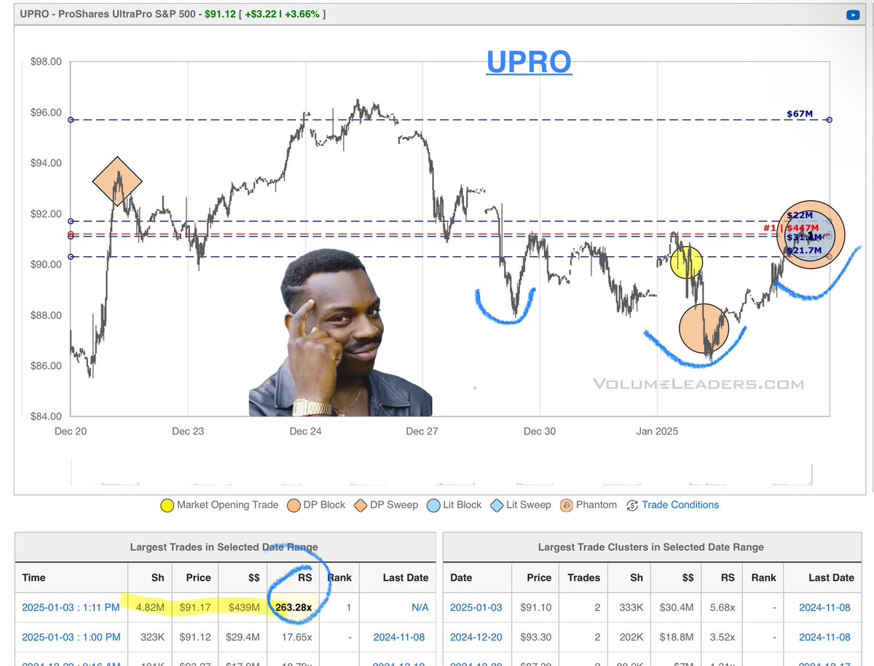Click the Trade Conditions refresh icon
Viewport: 874px width, 666px height.
(631, 504)
